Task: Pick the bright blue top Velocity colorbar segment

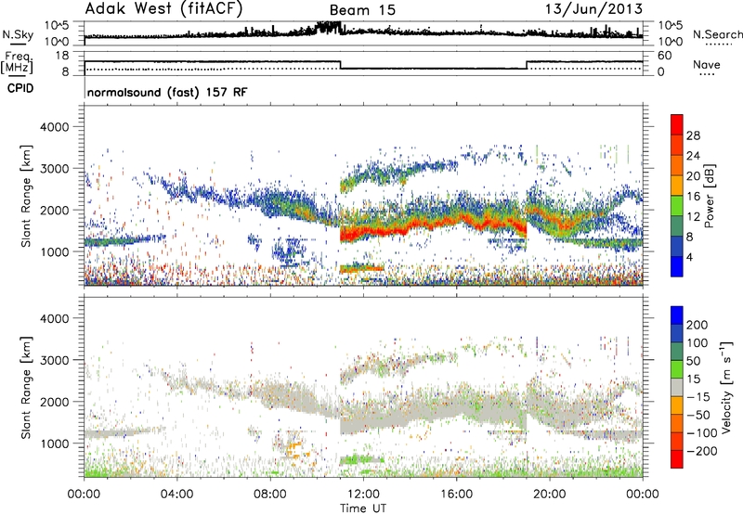Action: pos(677,315)
